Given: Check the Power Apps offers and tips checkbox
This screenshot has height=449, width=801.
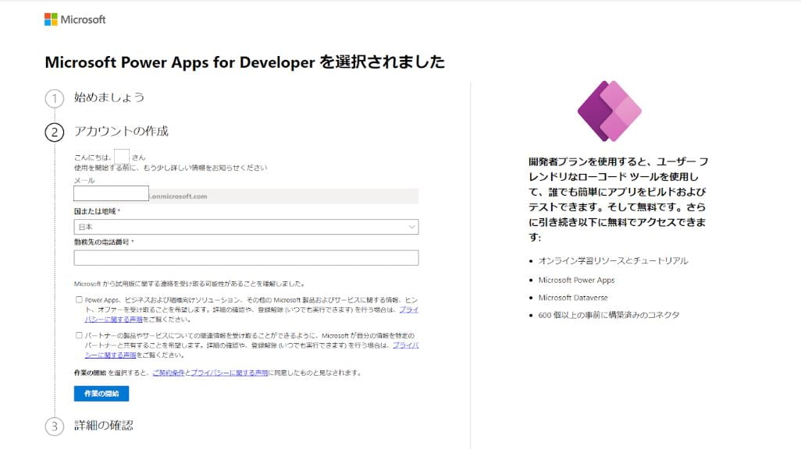Looking at the screenshot, I should (x=79, y=299).
